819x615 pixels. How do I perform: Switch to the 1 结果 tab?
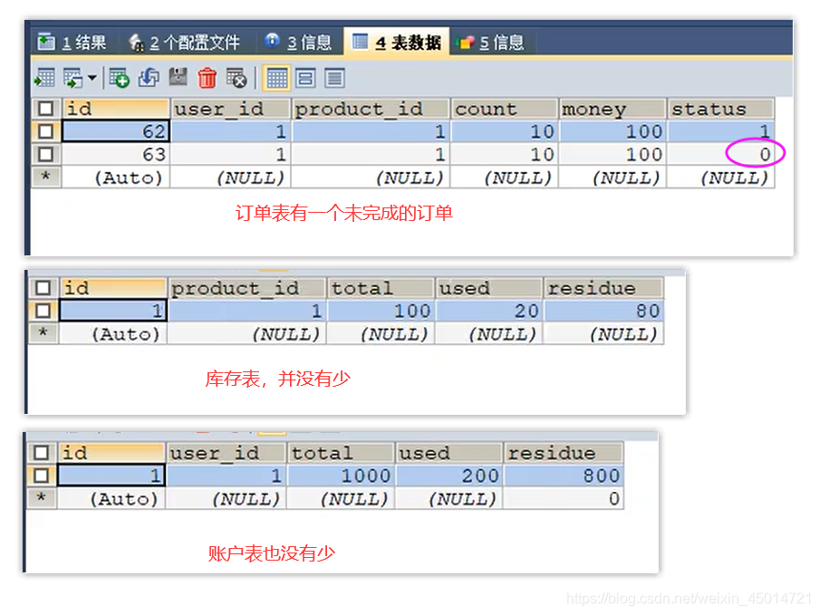coord(72,43)
